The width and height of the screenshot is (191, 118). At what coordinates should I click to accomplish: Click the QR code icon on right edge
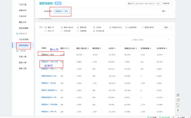tap(178, 95)
